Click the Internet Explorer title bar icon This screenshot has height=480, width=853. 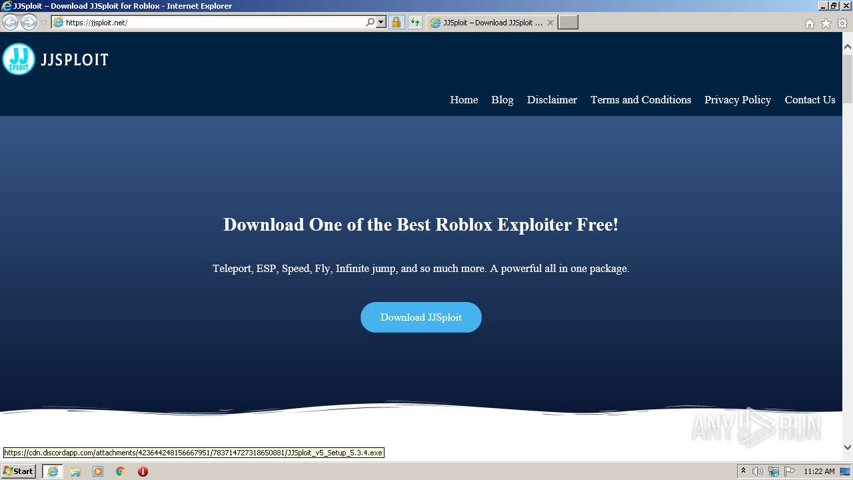point(7,6)
